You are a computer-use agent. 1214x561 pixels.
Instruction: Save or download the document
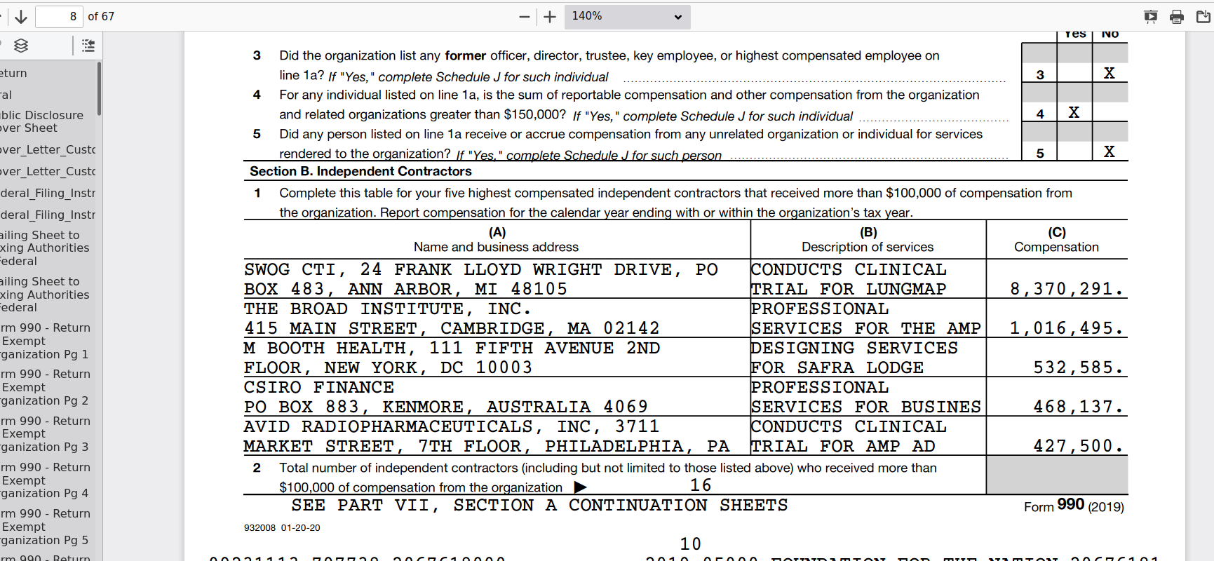click(1203, 16)
